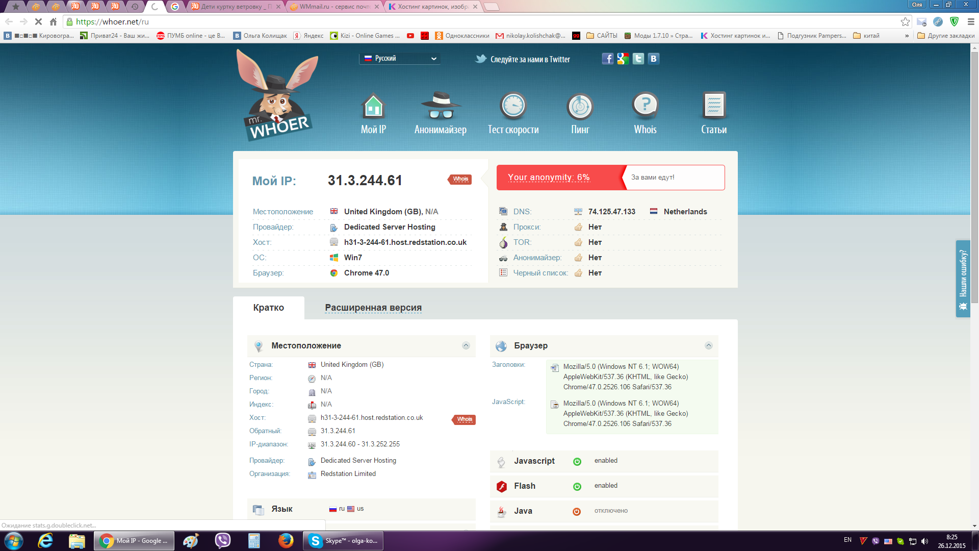The image size is (979, 551).
Task: Select the Кратко summary tab
Action: click(269, 308)
